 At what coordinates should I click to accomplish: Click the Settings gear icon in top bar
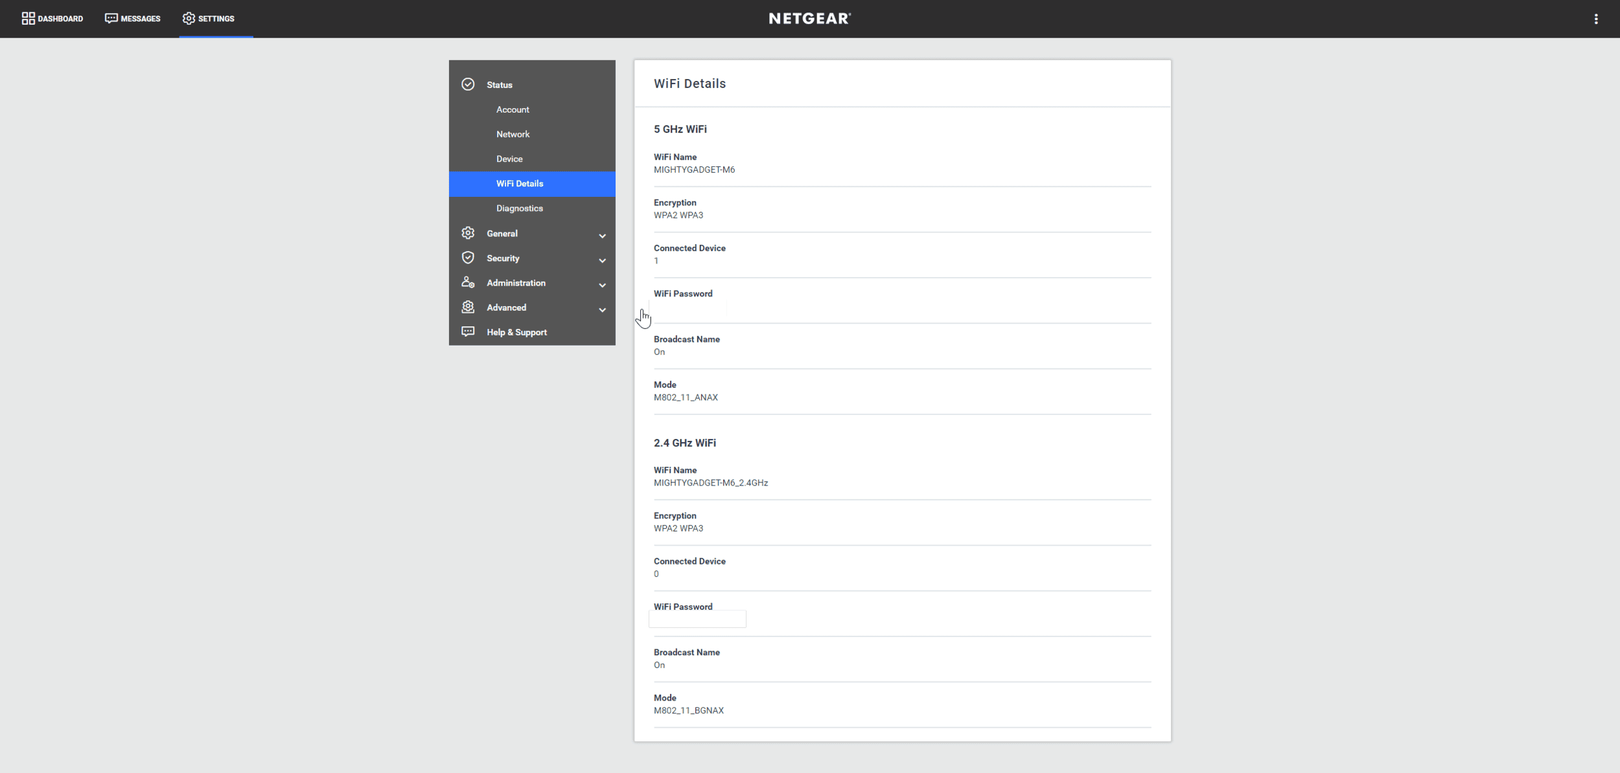[x=188, y=18]
